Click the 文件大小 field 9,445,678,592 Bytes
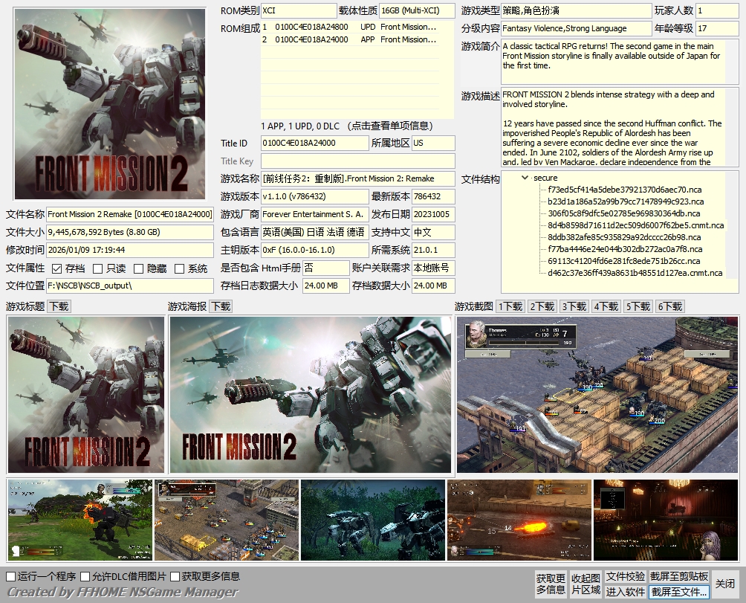 point(130,232)
